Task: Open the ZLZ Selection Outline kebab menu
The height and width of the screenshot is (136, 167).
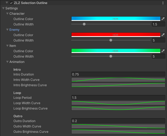Action: (x=163, y=3)
